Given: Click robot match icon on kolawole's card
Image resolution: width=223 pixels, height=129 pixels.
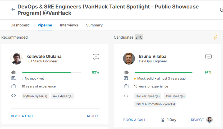Looking at the screenshot, I should 14,72.
